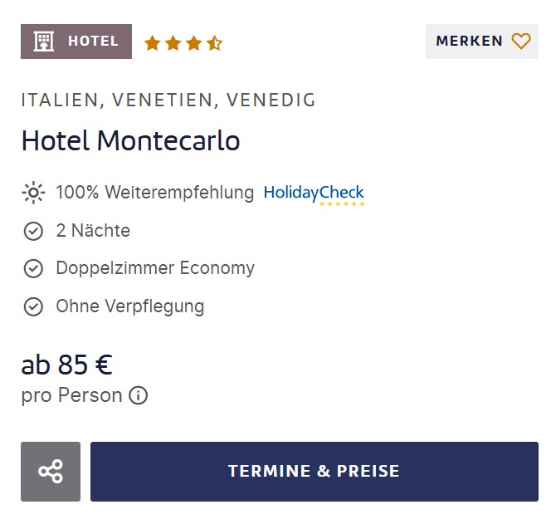Click the checkmark beside Doppelzimmer Economy
This screenshot has height=524, width=556.
click(33, 268)
